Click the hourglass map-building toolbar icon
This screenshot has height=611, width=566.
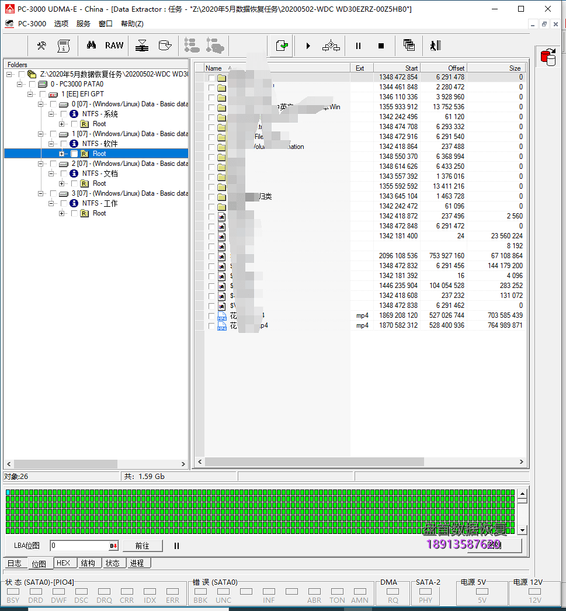[142, 46]
